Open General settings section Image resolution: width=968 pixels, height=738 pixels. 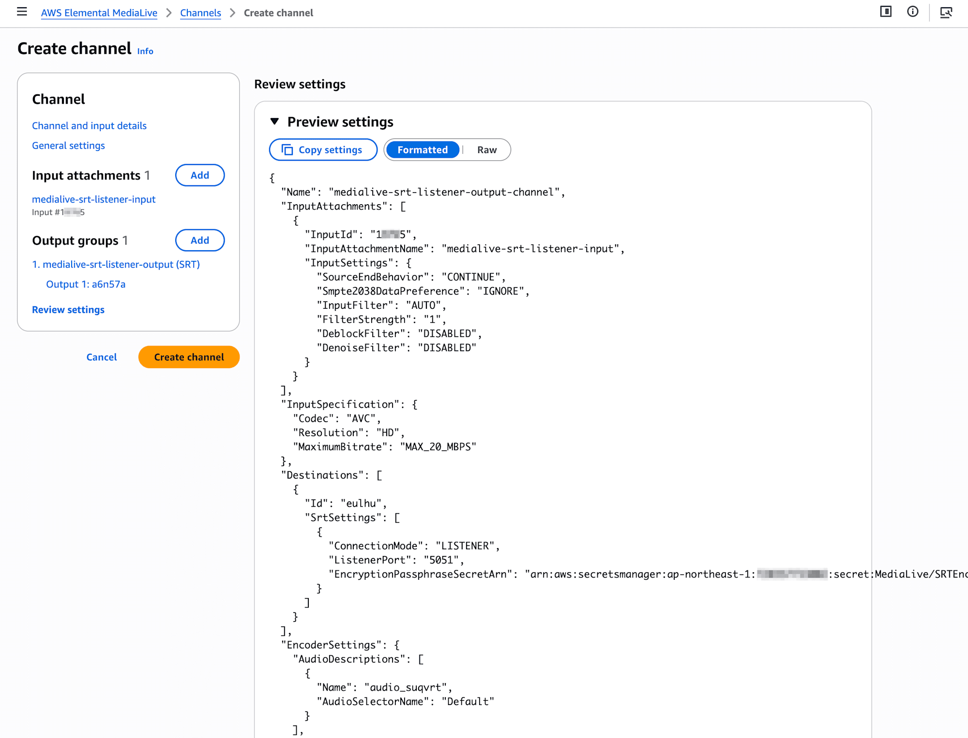tap(68, 146)
